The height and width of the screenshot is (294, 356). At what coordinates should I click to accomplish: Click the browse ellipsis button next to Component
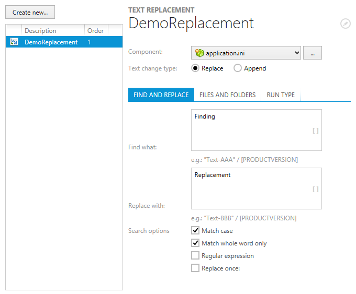click(312, 53)
